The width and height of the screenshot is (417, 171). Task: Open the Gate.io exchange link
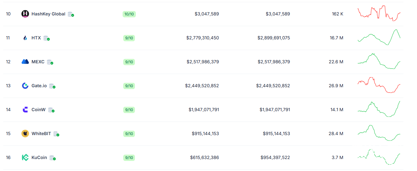(39, 86)
